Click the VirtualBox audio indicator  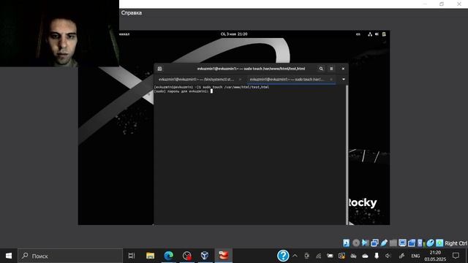click(x=365, y=243)
